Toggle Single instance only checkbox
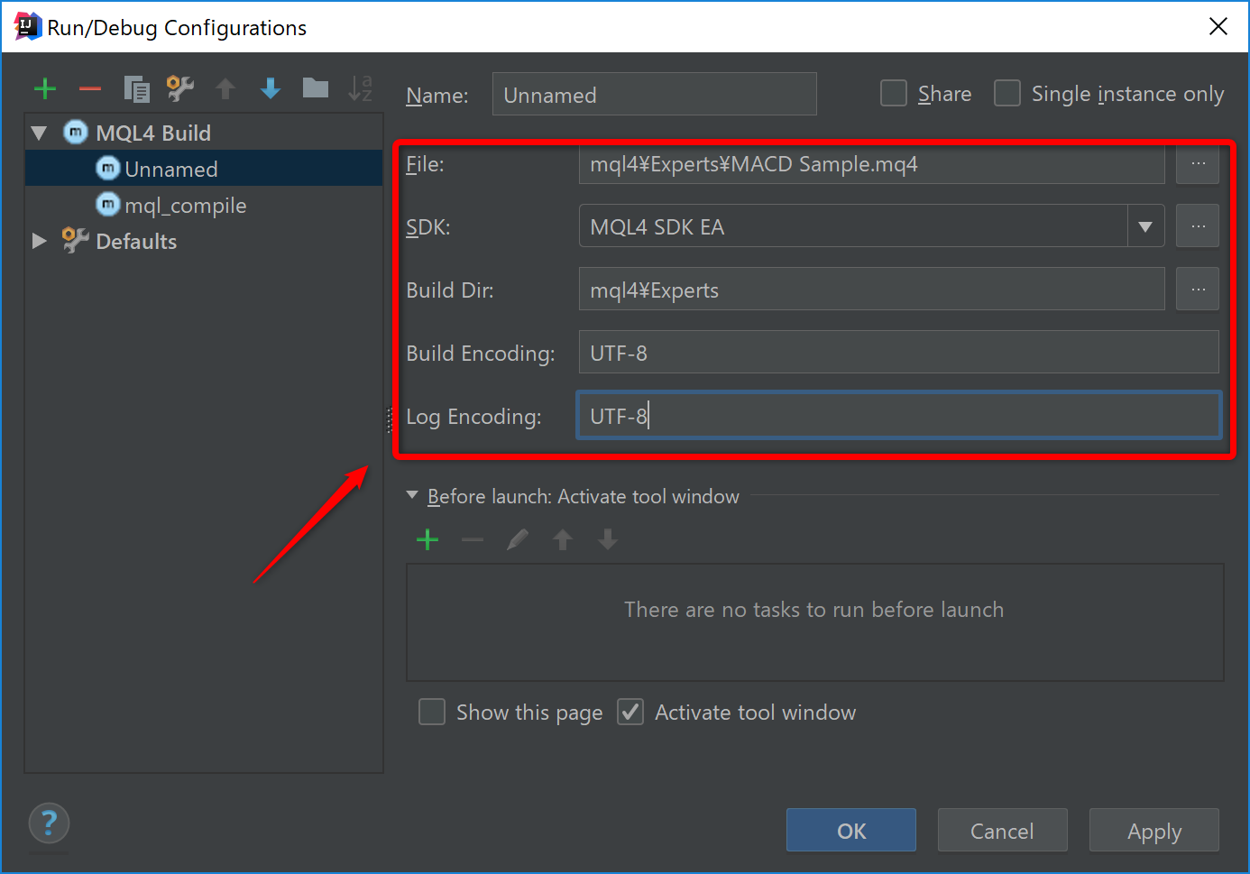The width and height of the screenshot is (1250, 874). click(x=1006, y=94)
